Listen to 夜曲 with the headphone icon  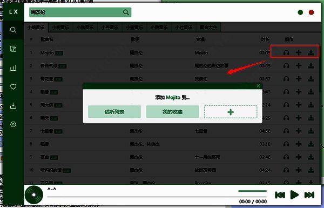point(286,157)
